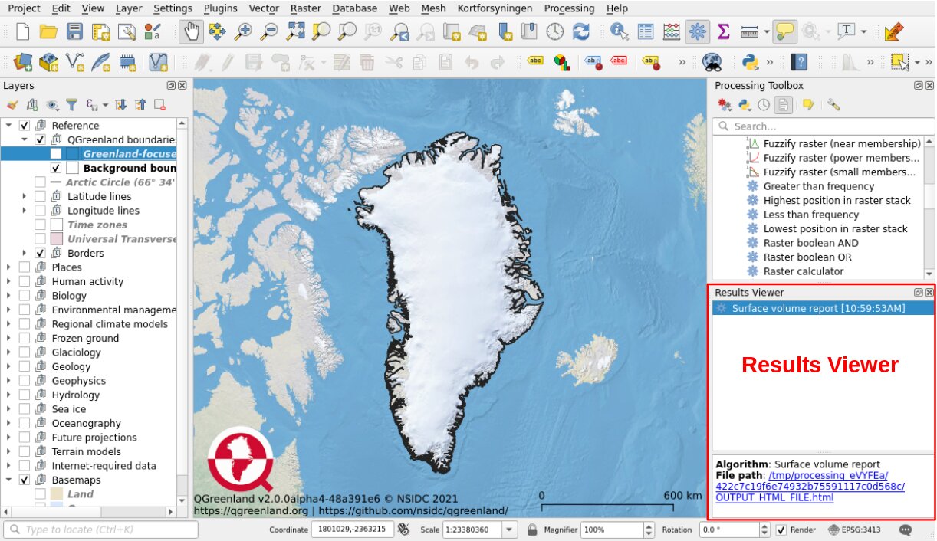Screen dimensions: 937x541
Task: Expand the Latitude lines group
Action: point(25,197)
